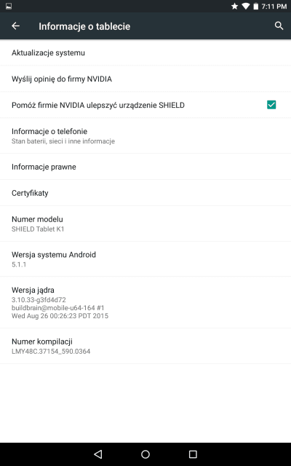The image size is (291, 466).
Task: Open Aktualizacje systemu
Action: (145, 52)
